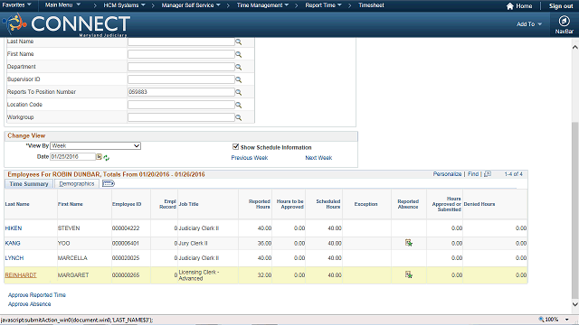Screen dimensions: 579x325
Task: Sort by Employee ID column header
Action: pyautogui.click(x=127, y=204)
